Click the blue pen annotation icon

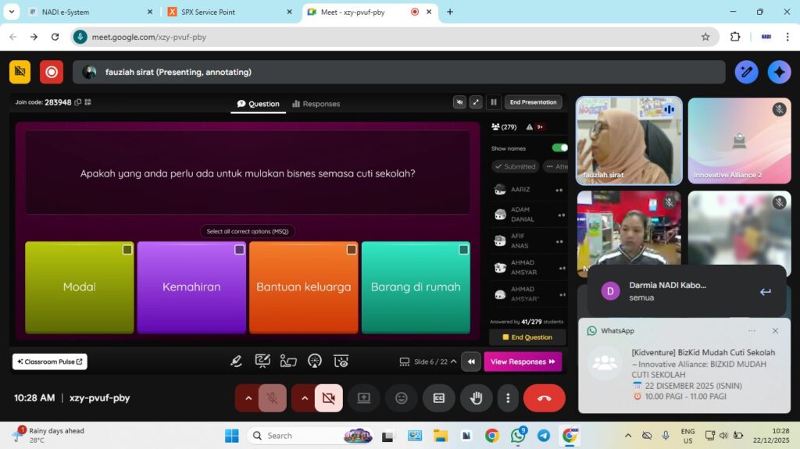[746, 72]
